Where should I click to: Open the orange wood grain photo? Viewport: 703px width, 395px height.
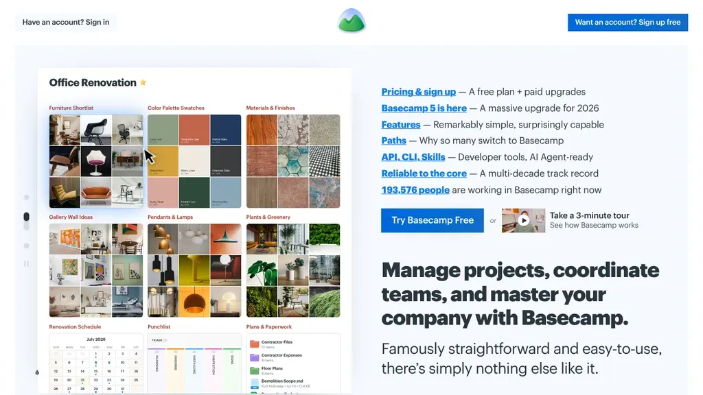coord(262,130)
